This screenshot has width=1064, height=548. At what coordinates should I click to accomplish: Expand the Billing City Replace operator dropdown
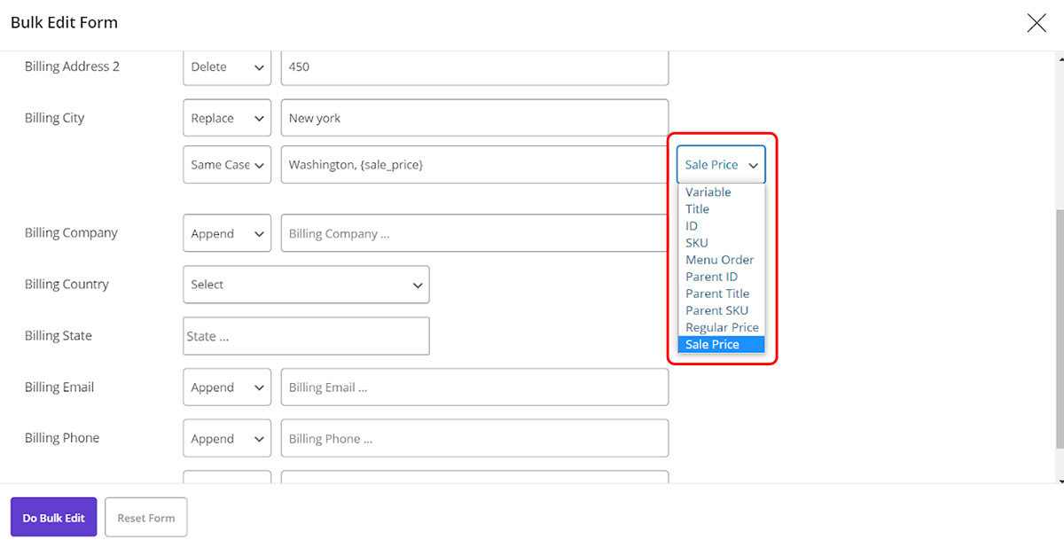pyautogui.click(x=227, y=119)
